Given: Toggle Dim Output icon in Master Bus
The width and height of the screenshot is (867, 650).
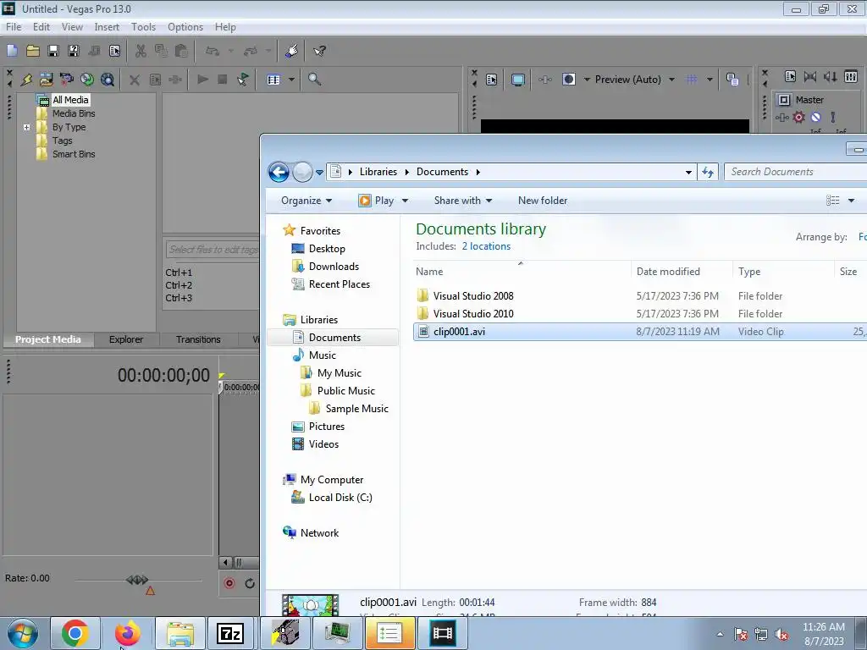Looking at the screenshot, I should click(831, 77).
